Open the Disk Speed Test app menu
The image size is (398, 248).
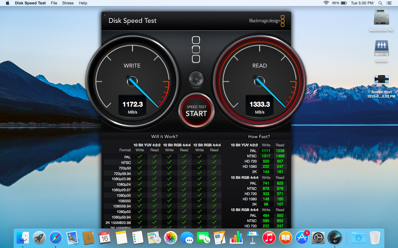(x=30, y=3)
